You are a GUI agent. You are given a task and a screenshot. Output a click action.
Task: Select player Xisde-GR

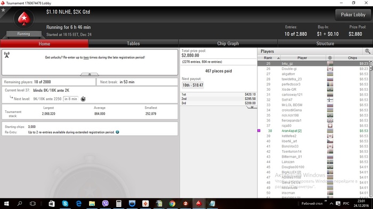[x=313, y=90]
